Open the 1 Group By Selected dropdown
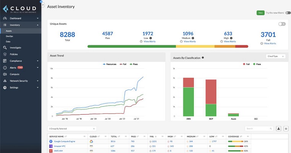The width and height of the screenshot is (291, 153). (72, 129)
